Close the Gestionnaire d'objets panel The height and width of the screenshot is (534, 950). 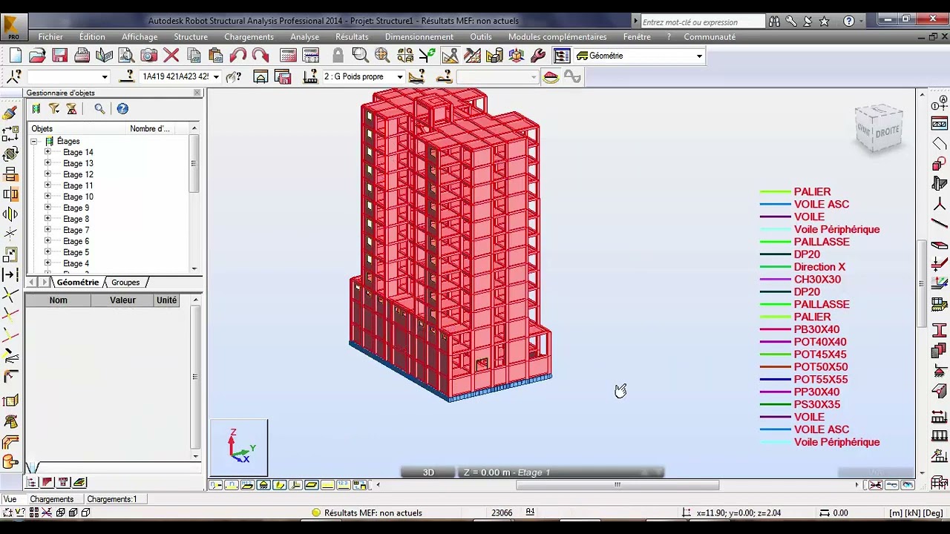(197, 93)
